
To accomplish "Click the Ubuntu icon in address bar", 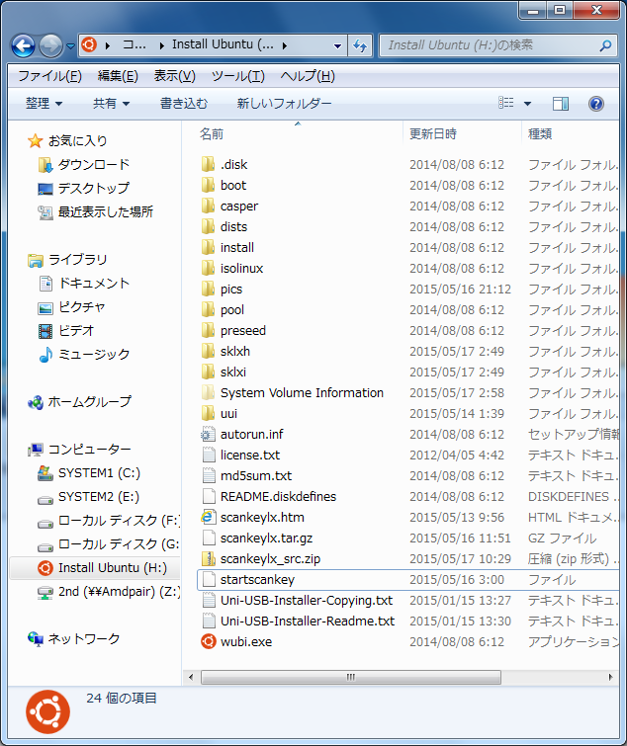I will [x=89, y=44].
